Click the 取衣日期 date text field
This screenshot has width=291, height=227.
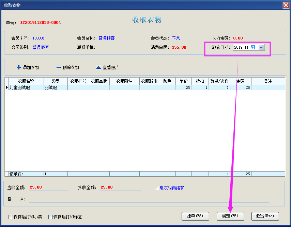(245, 48)
